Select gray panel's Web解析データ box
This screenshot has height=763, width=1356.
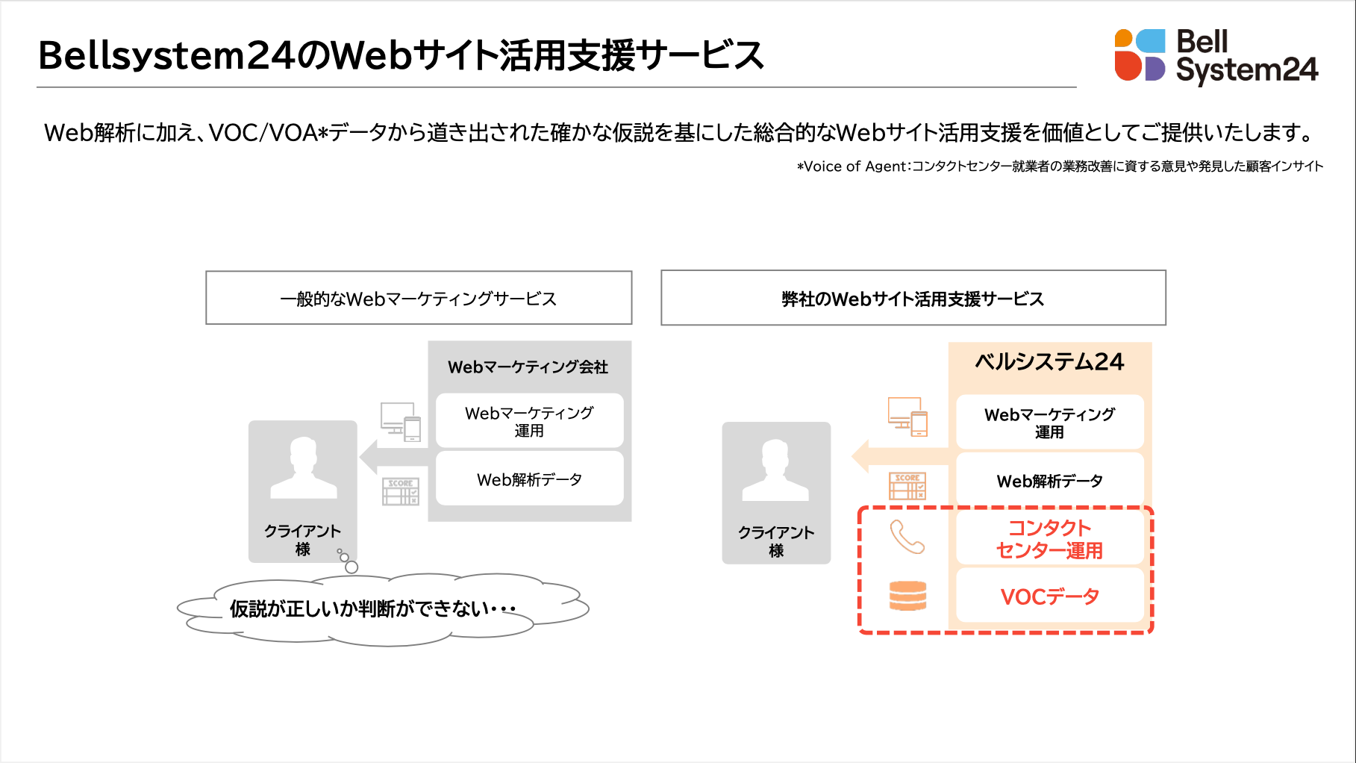pos(530,479)
